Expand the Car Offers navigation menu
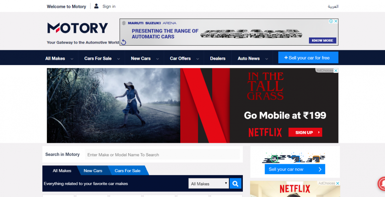Viewport: 385px width, 197px height. [x=184, y=58]
